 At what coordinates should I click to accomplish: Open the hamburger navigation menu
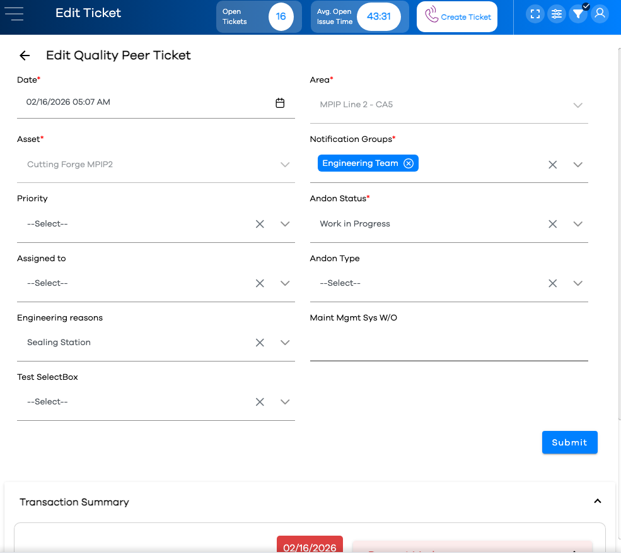pyautogui.click(x=15, y=14)
